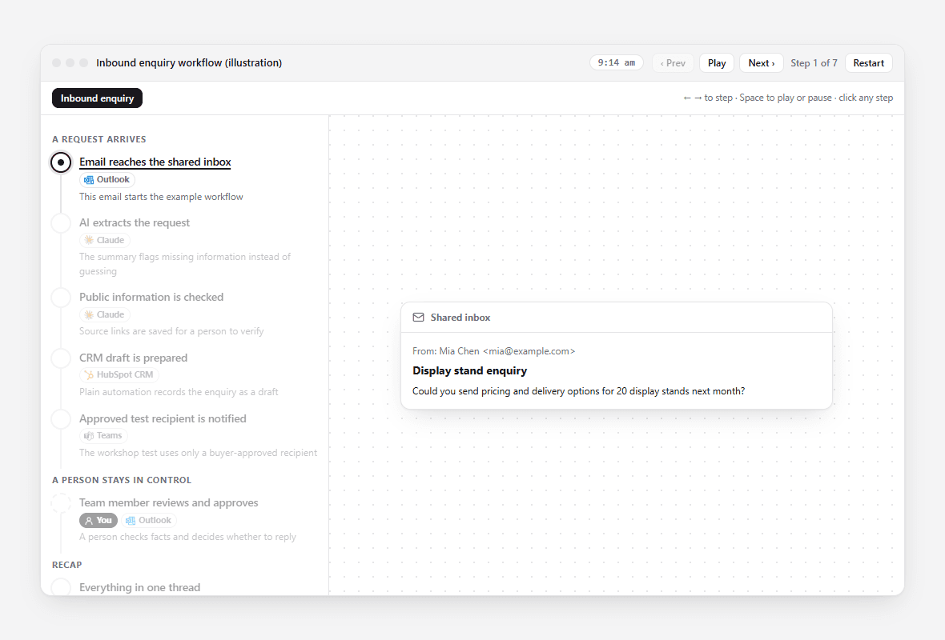Click the keyboard hint text about Space to play
945x640 pixels.
point(788,98)
